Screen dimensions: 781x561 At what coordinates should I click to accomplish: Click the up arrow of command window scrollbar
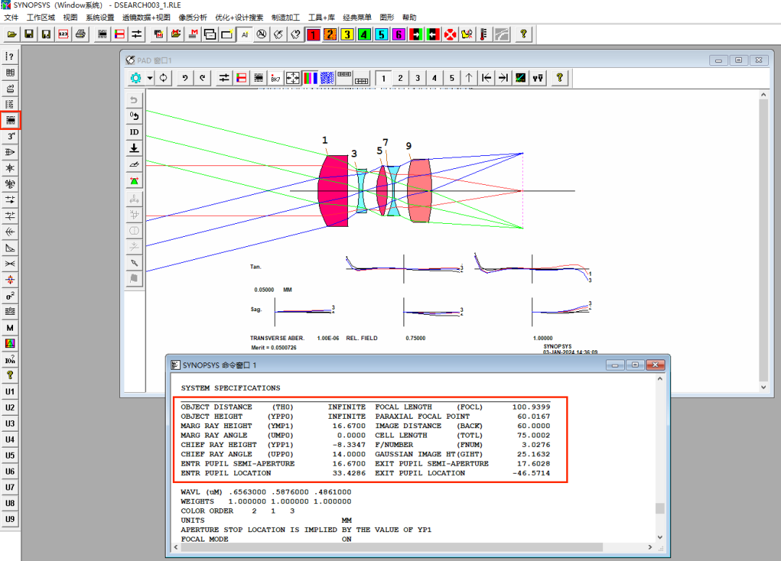[x=660, y=379]
